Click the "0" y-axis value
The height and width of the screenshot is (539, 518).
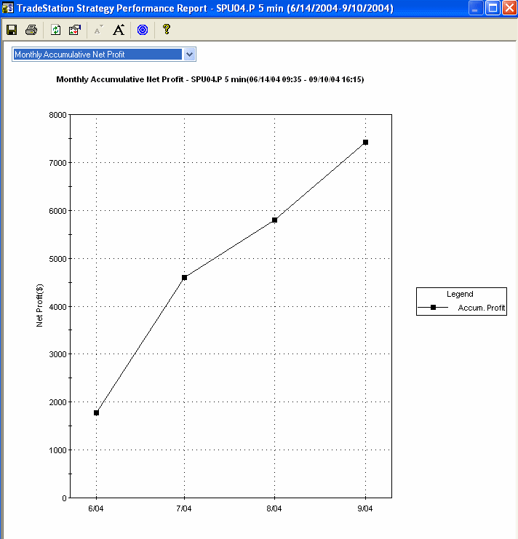click(64, 498)
